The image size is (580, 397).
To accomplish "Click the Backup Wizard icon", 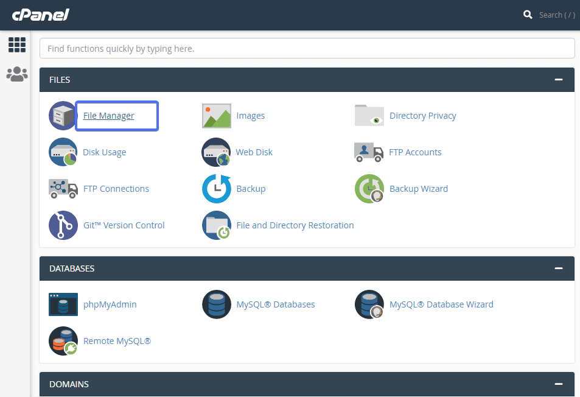I will 369,189.
